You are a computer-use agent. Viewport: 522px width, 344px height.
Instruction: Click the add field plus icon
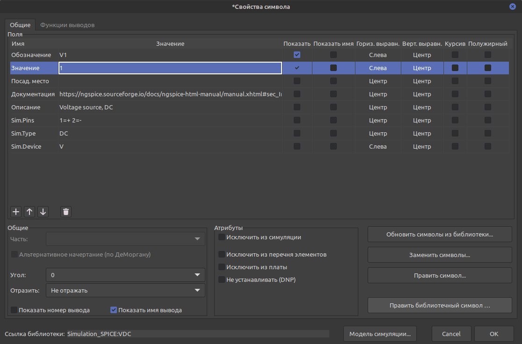point(16,212)
